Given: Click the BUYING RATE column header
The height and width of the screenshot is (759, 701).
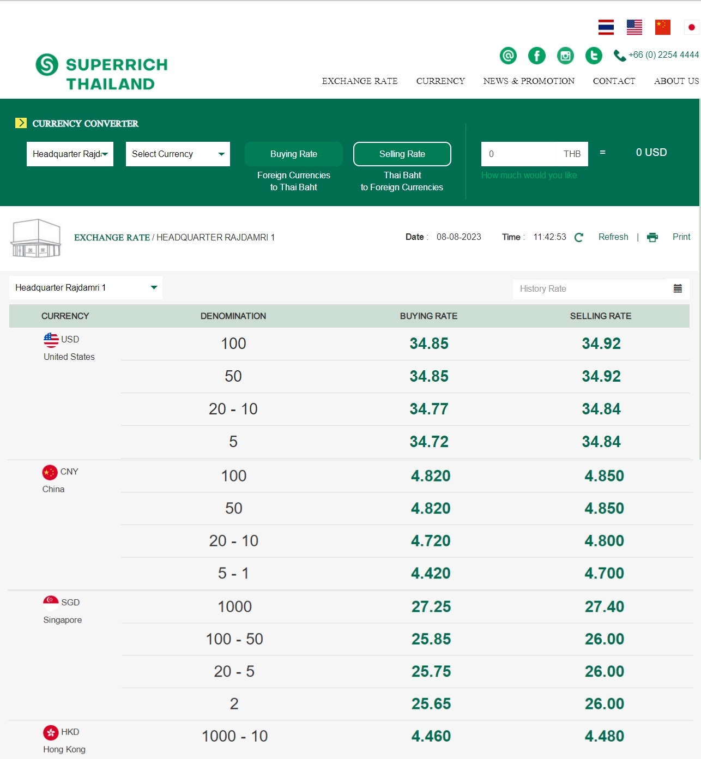Looking at the screenshot, I should coord(428,316).
